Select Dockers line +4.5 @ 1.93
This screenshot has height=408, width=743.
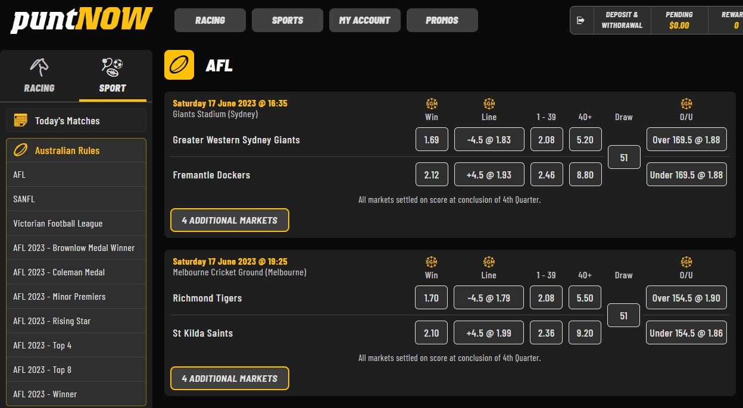(489, 175)
